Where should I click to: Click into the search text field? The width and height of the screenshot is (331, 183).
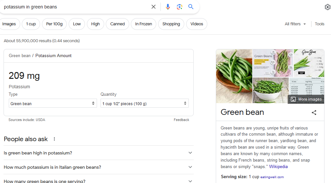[x=76, y=7]
